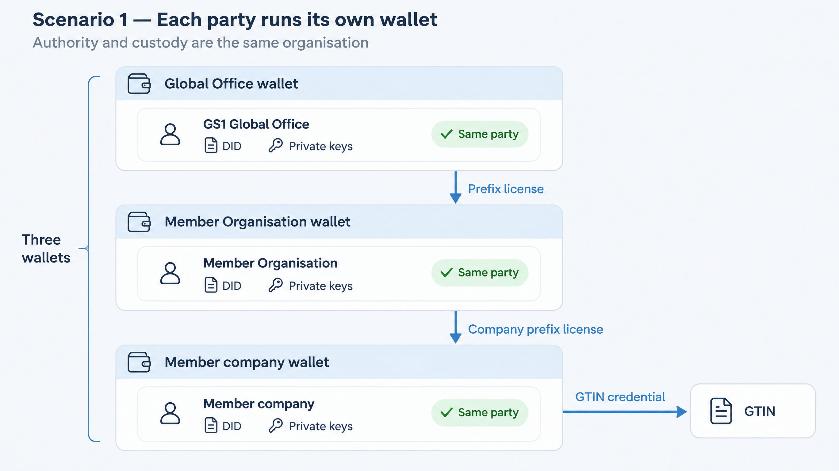Click the key icon under Member company
Image resolution: width=839 pixels, height=471 pixels.
[276, 425]
